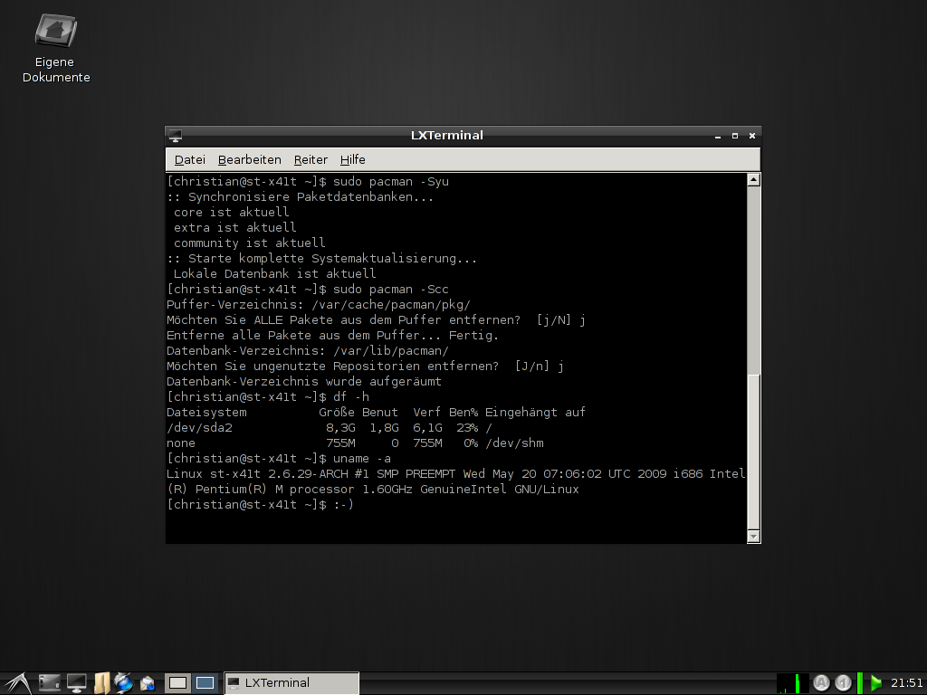
Task: Open the Datei menu
Action: click(x=190, y=159)
